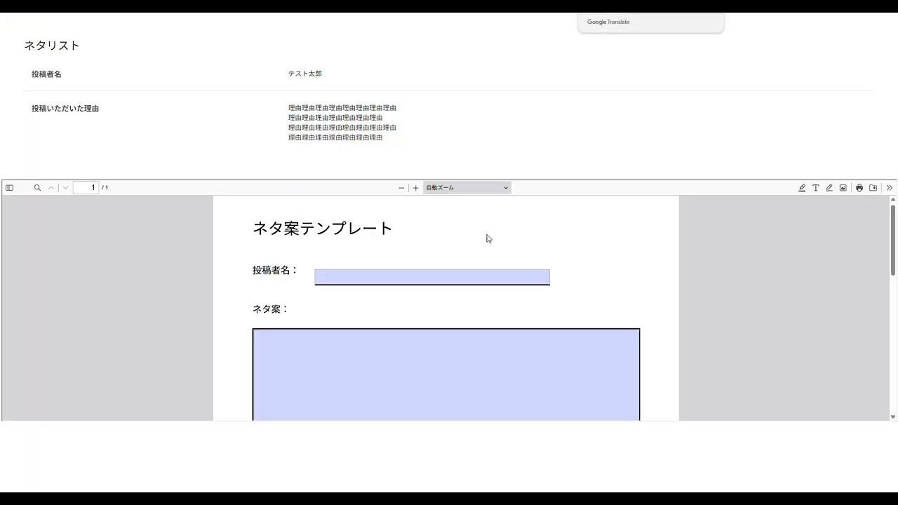
Task: Toggle the PDF viewer sidebar
Action: (9, 188)
